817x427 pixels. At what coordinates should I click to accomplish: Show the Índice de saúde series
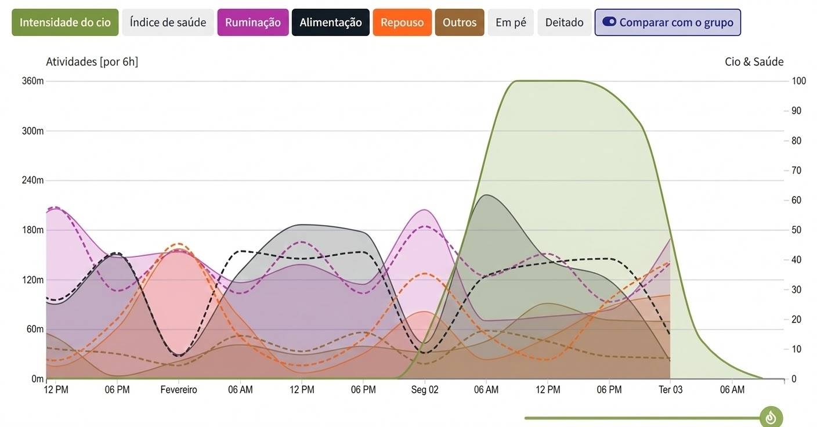click(168, 23)
